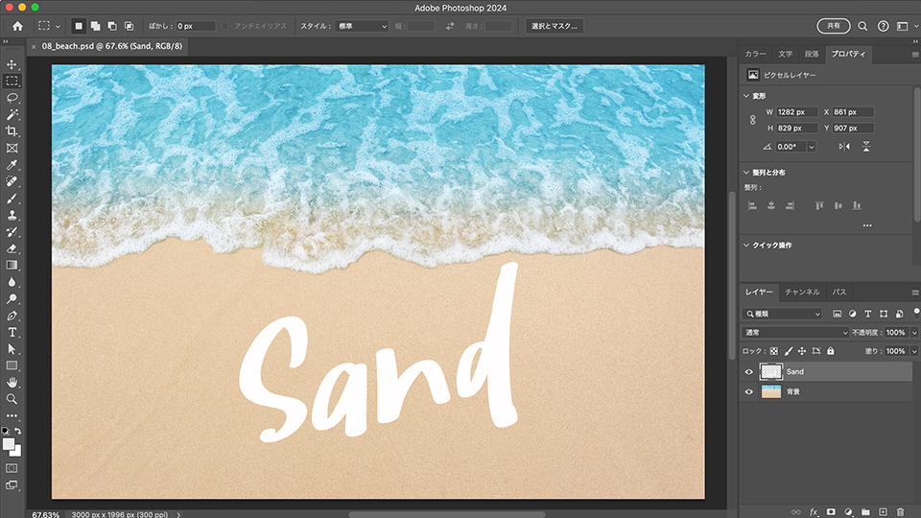This screenshot has width=921, height=518.
Task: Click the Home icon in options bar
Action: (x=17, y=26)
